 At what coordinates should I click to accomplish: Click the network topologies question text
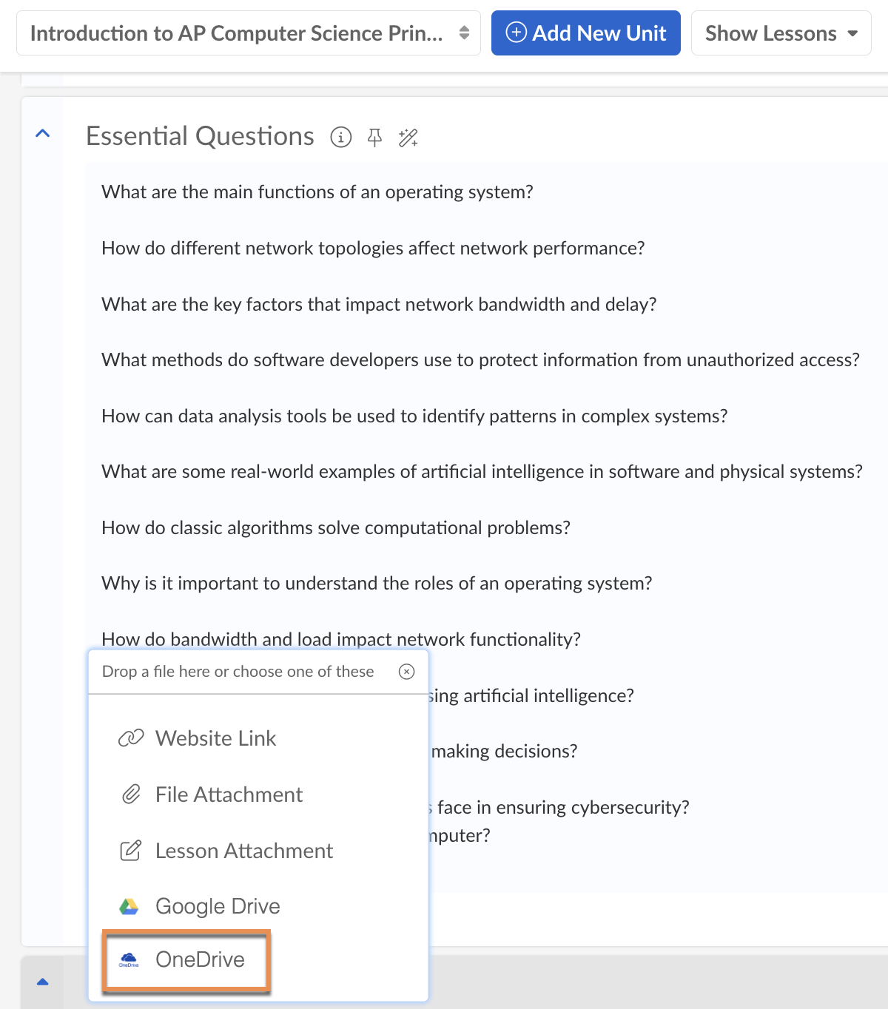pyautogui.click(x=373, y=248)
